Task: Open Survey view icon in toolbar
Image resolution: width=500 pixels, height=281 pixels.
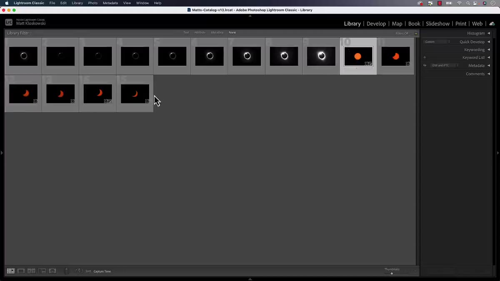Action: [x=42, y=271]
